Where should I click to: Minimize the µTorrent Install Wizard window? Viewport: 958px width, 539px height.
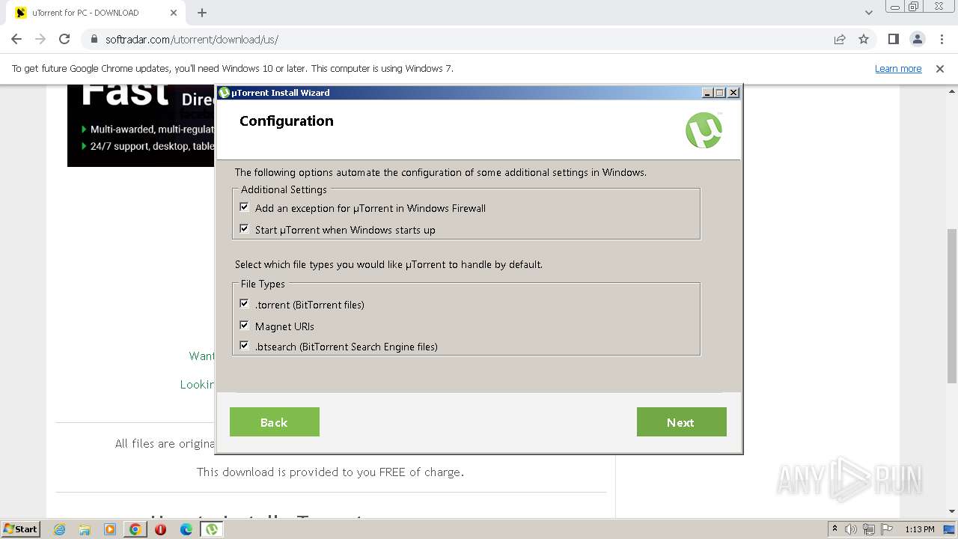[707, 93]
